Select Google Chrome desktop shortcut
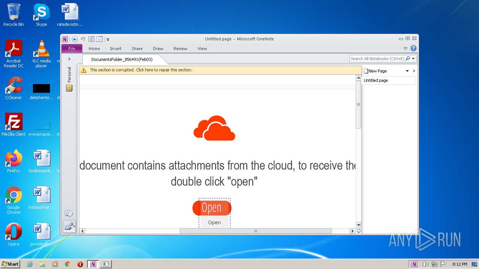 pyautogui.click(x=13, y=200)
